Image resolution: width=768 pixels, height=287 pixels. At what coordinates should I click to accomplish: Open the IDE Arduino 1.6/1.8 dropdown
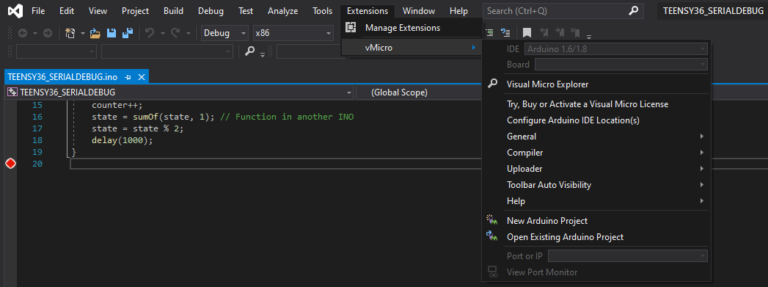[x=616, y=48]
